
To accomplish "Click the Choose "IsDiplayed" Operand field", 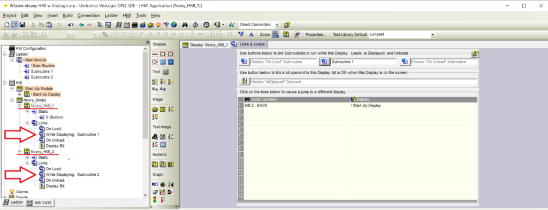I will (363, 82).
